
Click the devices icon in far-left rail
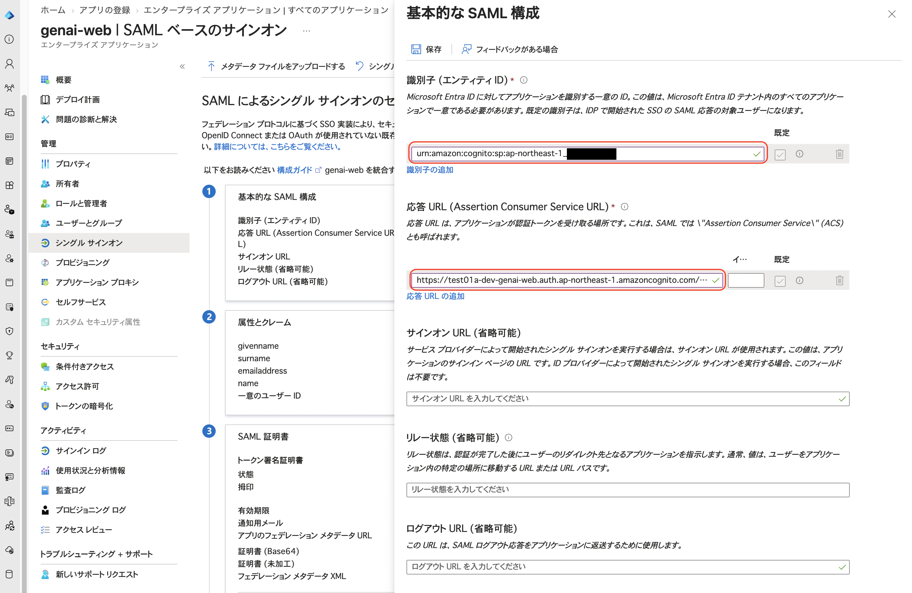10,113
